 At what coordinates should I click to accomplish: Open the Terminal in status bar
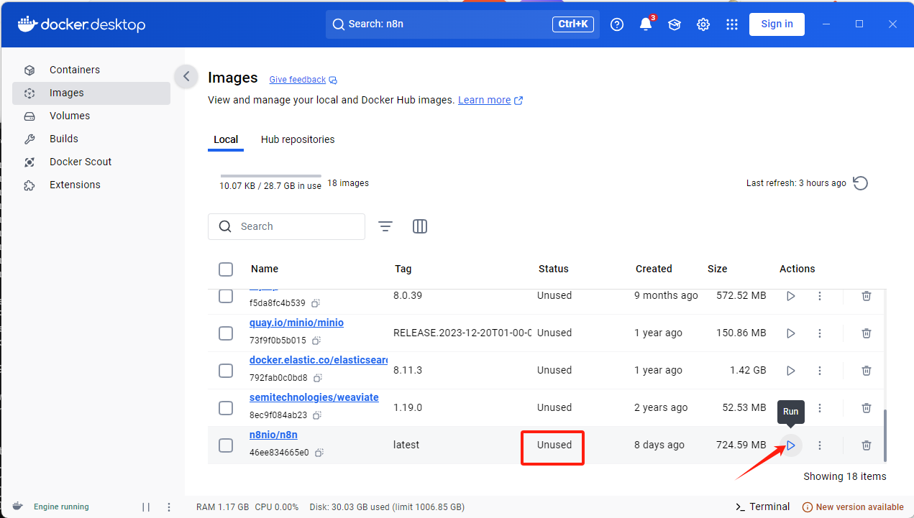point(762,507)
